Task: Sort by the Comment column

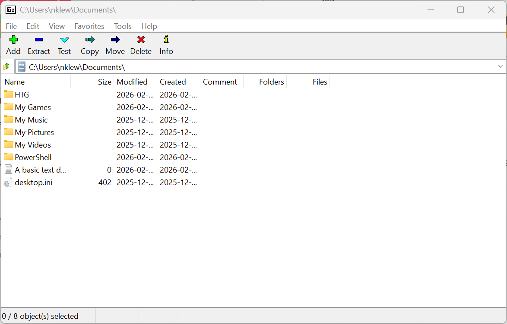Action: click(x=222, y=82)
